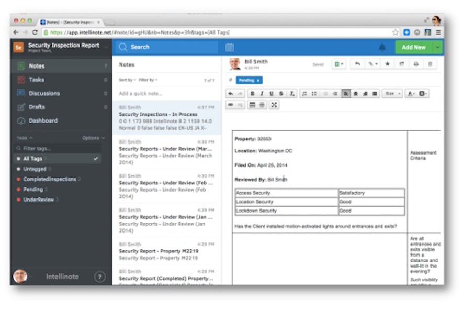Collapse the Tags section header
The width and height of the screenshot is (463, 309).
[x=25, y=138]
